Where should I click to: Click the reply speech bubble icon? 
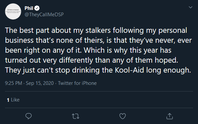point(28,116)
